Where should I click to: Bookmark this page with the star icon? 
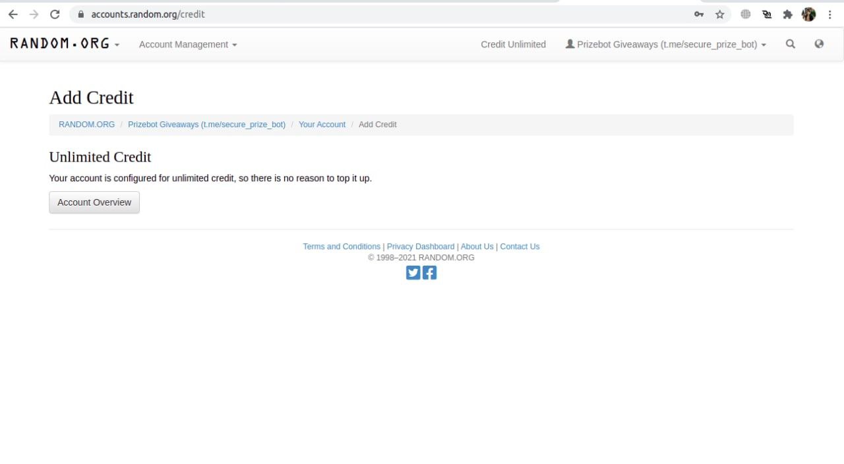(x=720, y=14)
